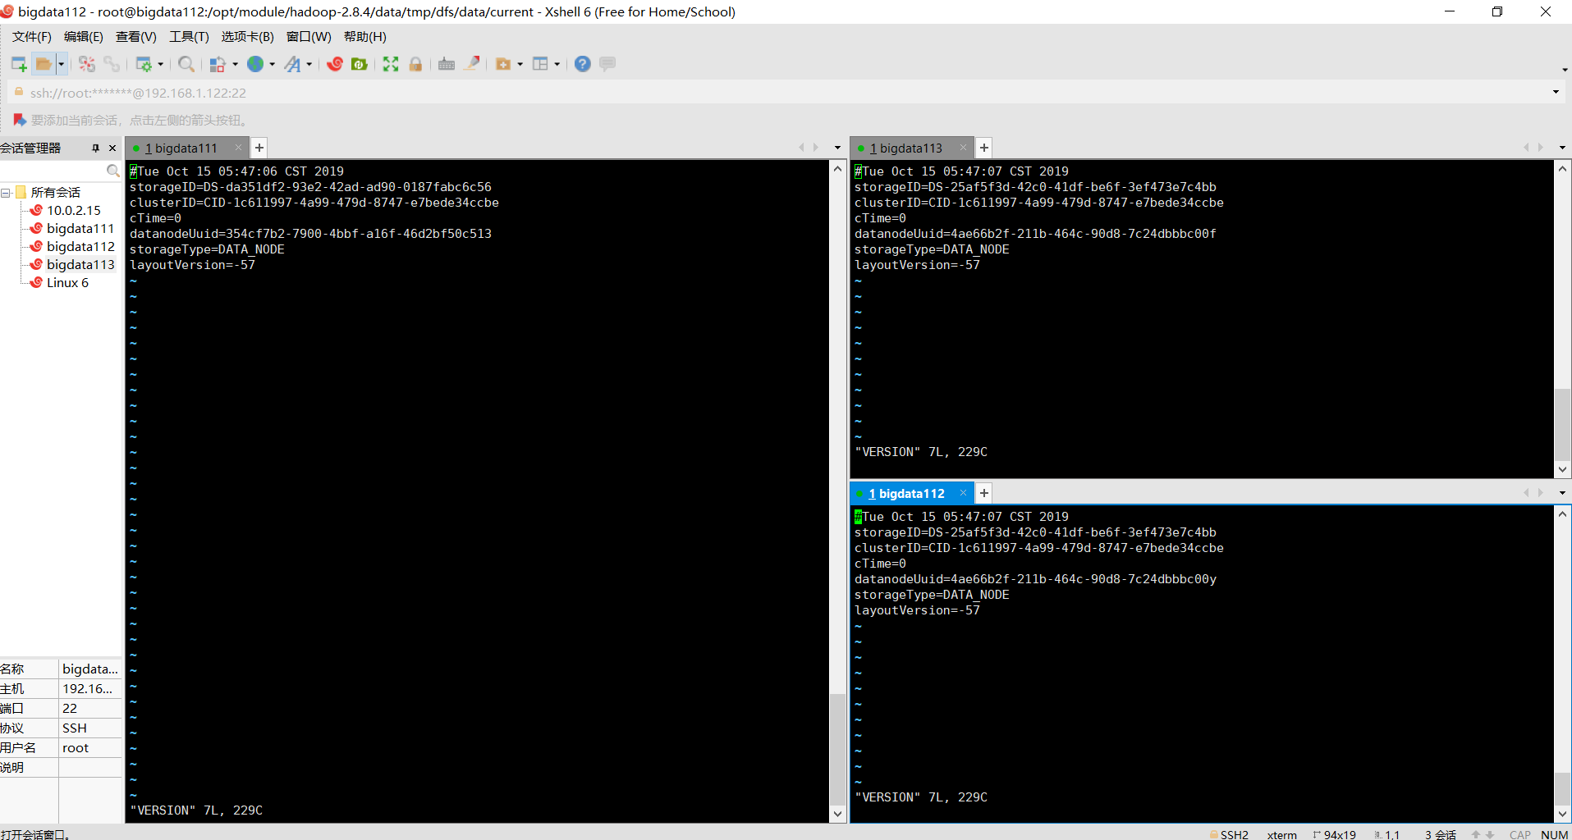
Task: Switch to the bigdata111 tab
Action: tap(181, 148)
